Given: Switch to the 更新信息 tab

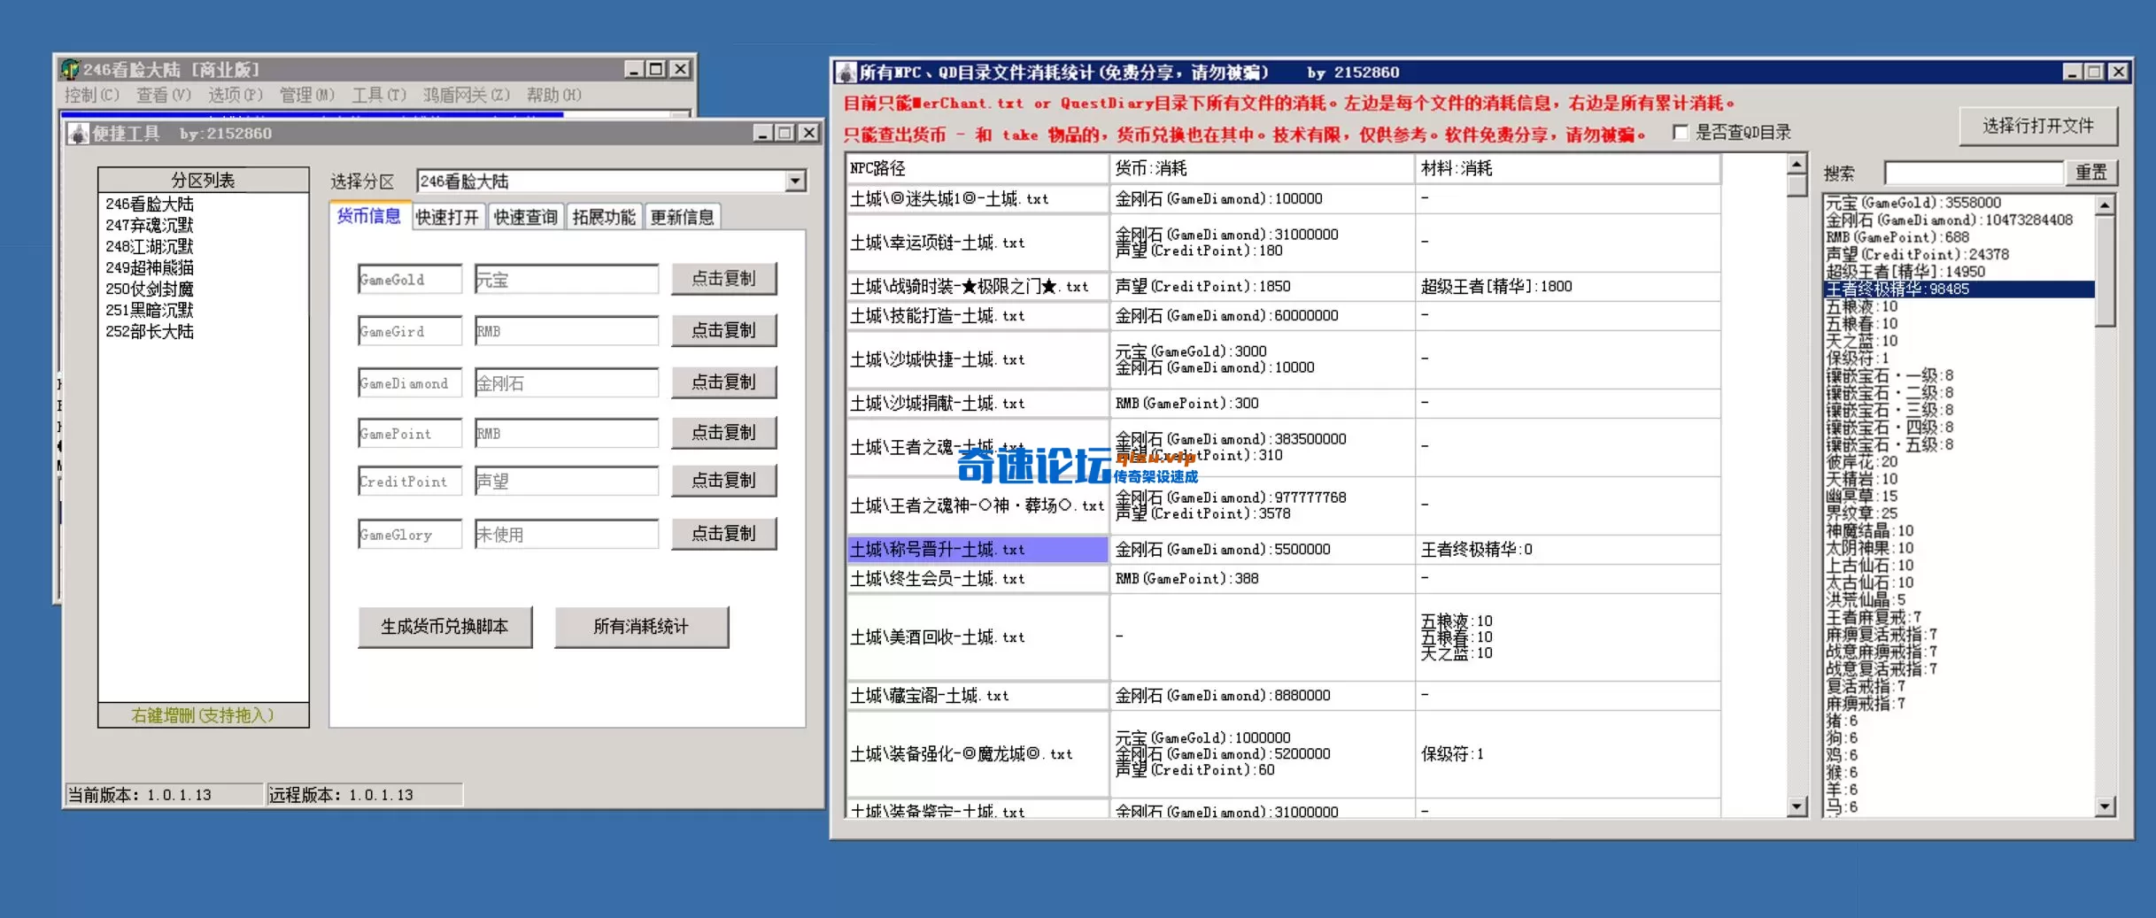Looking at the screenshot, I should pyautogui.click(x=682, y=215).
